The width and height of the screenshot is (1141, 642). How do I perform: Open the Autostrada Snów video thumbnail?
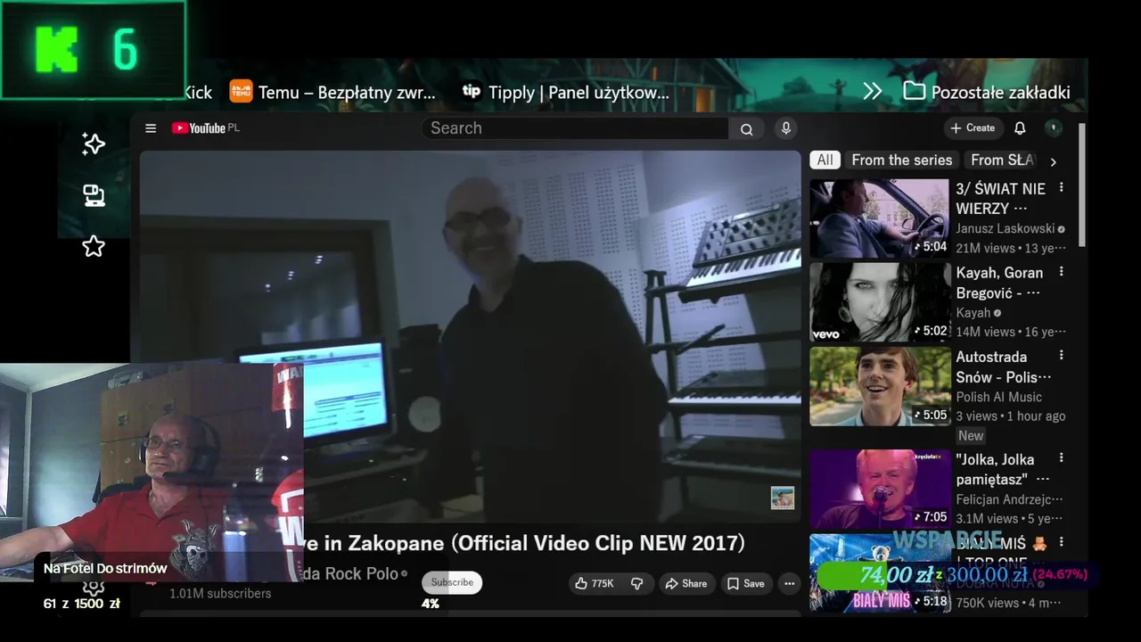(x=879, y=386)
